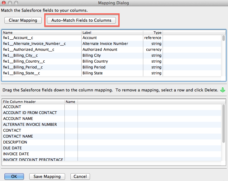The height and width of the screenshot is (181, 228).
Task: Sort fields by the Name column header in the Salesforce fields table
Action: [42, 33]
